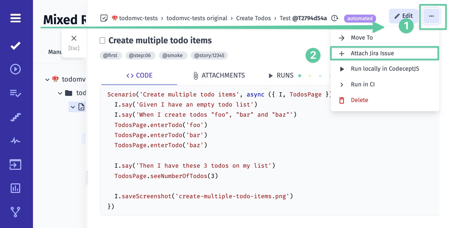This screenshot has height=228, width=451.
Task: Open the Pulse activity sidebar icon
Action: [x=15, y=141]
